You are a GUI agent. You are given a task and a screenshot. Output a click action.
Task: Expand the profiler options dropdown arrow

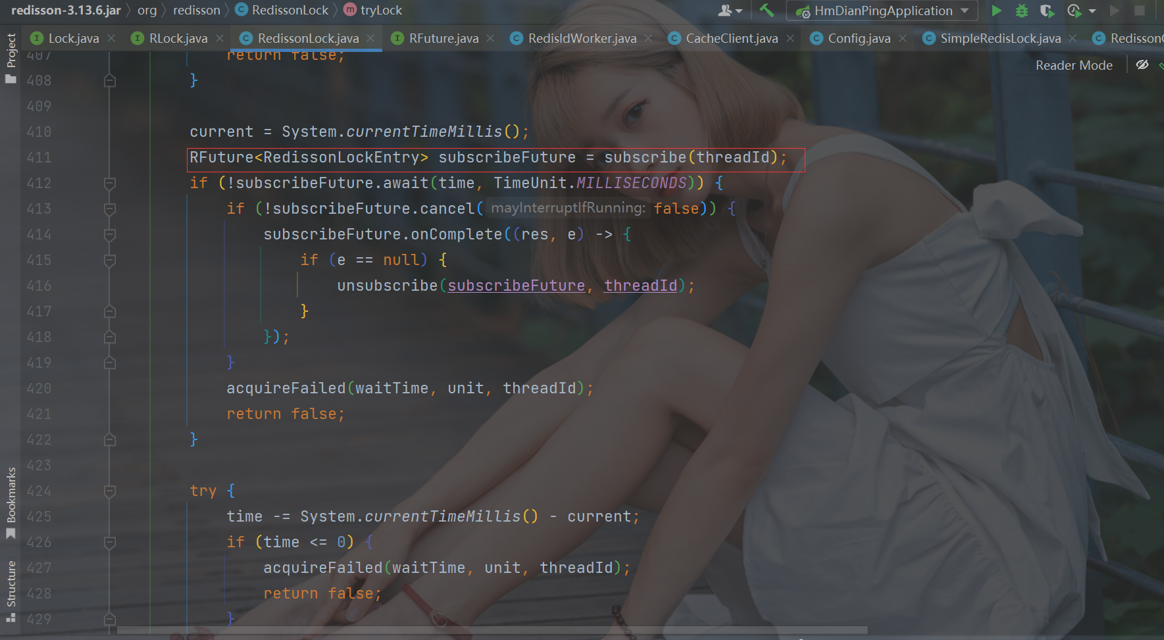click(x=1092, y=11)
